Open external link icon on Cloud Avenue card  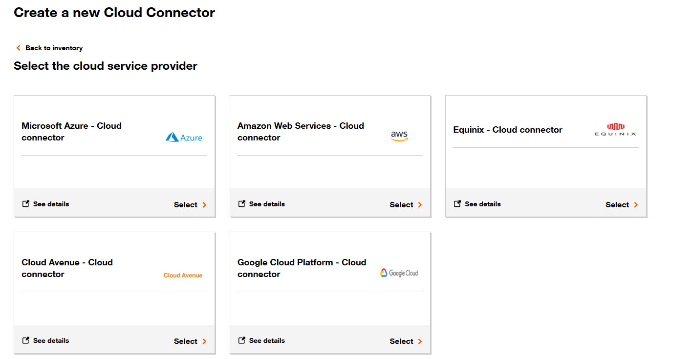click(26, 340)
